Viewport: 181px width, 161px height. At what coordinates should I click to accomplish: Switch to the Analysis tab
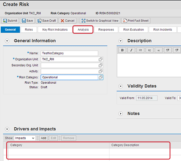click(83, 29)
